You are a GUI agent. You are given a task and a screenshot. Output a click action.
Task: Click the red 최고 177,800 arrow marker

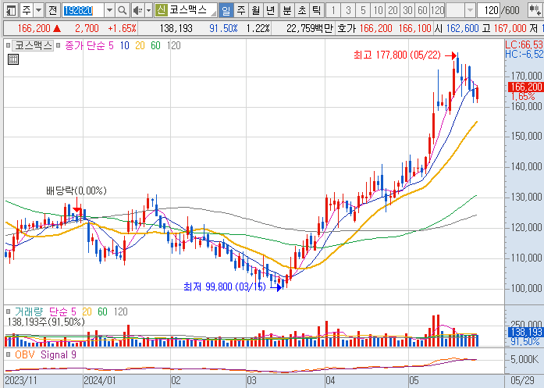[450, 55]
